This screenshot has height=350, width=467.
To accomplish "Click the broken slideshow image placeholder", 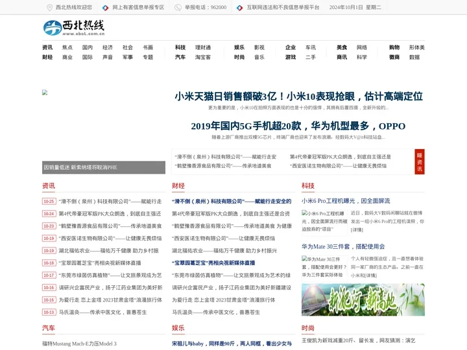I will point(45,93).
